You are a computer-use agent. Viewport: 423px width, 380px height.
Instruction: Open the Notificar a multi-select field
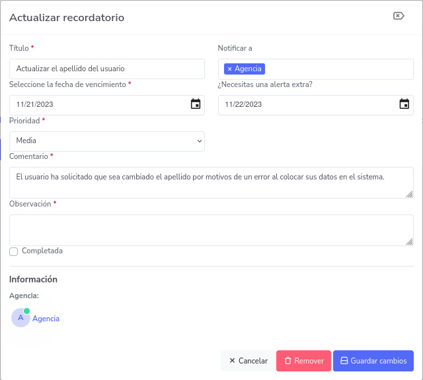(337, 69)
